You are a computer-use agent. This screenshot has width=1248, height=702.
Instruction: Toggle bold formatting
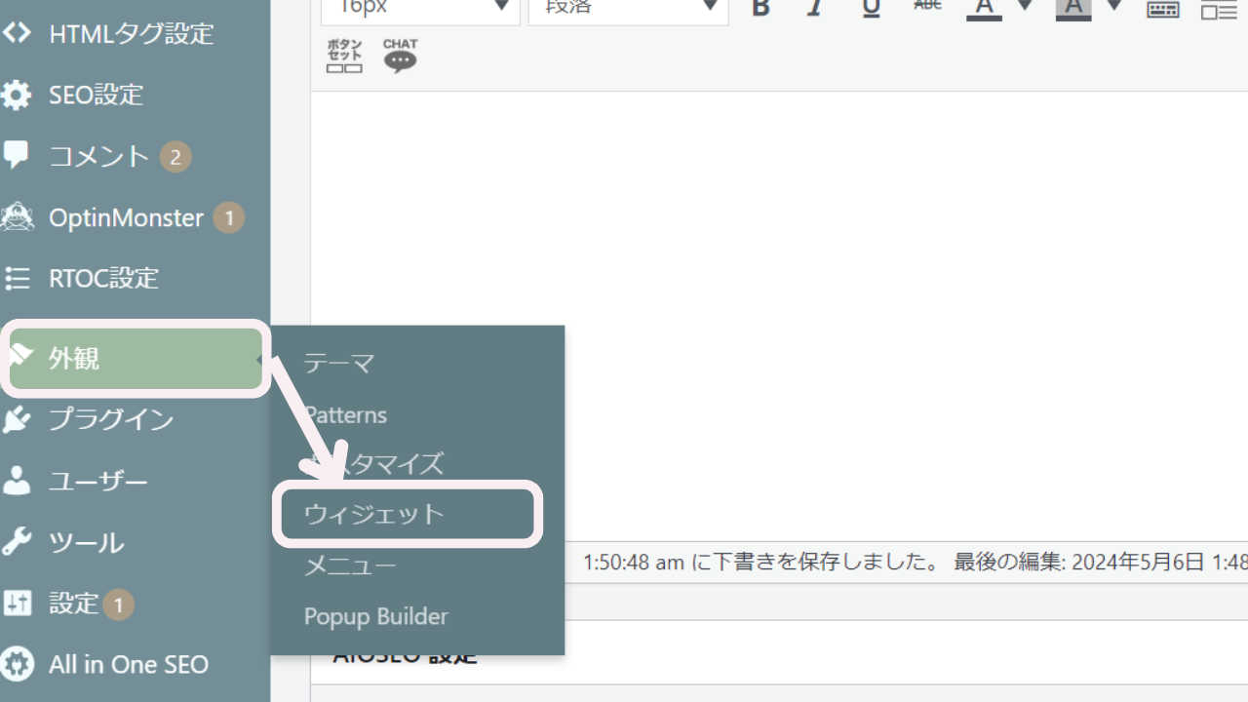pos(761,8)
